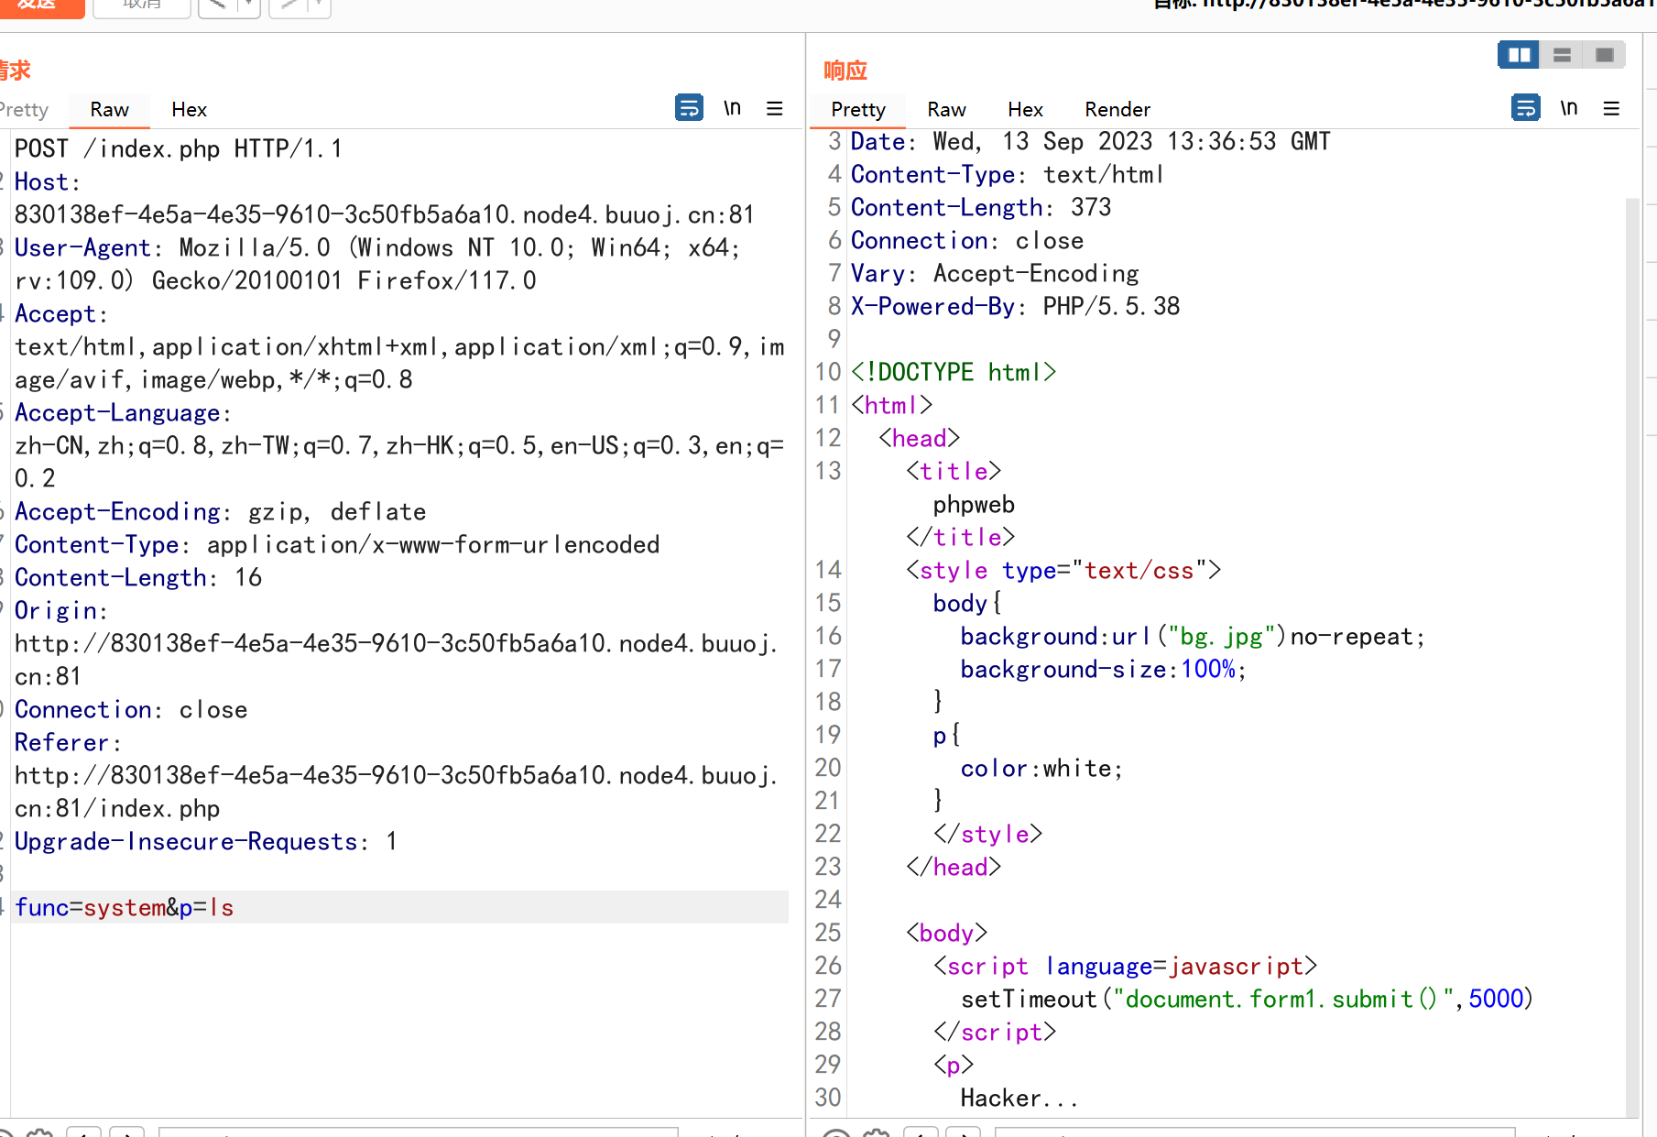Click the request Content-Length: 16 line
Viewport: 1657px width, 1137px height.
point(138,578)
